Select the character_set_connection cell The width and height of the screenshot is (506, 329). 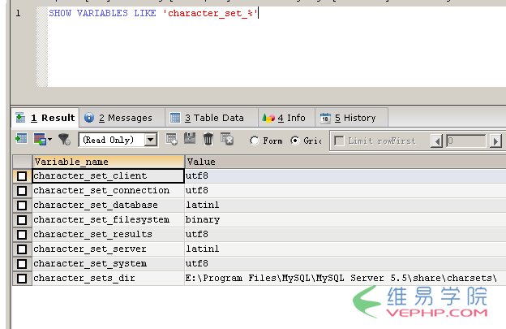coord(108,190)
